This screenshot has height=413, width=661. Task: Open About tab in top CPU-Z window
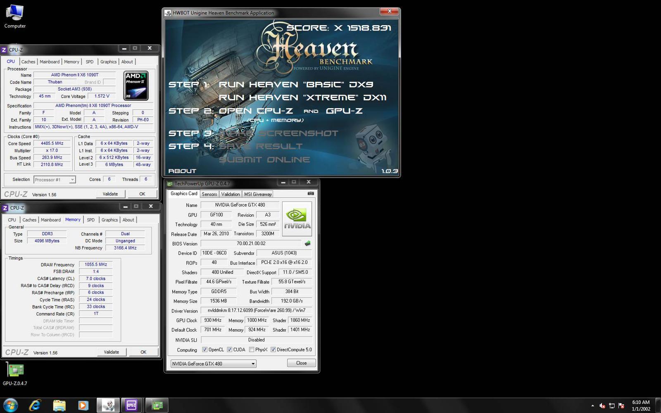127,62
